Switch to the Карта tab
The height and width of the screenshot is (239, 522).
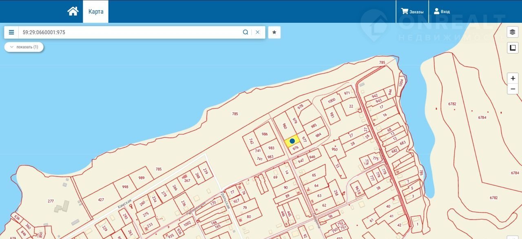96,11
